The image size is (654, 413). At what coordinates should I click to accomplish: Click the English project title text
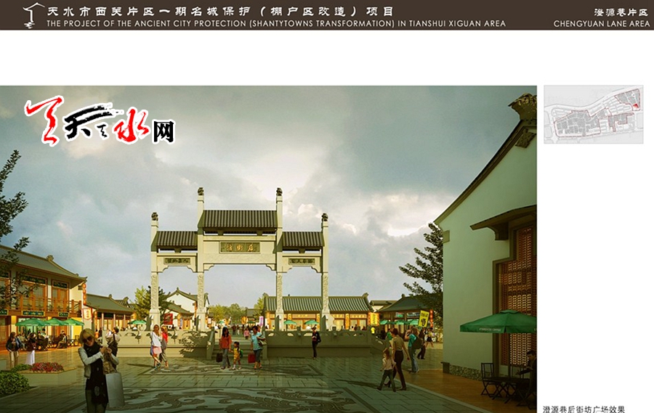[x=276, y=24]
